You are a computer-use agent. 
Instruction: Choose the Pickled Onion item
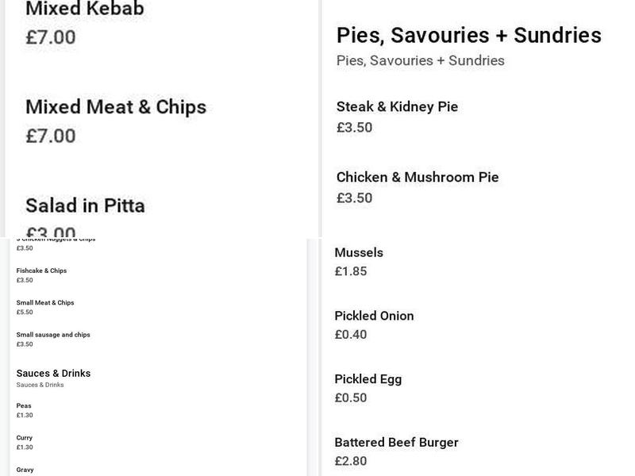(x=374, y=316)
